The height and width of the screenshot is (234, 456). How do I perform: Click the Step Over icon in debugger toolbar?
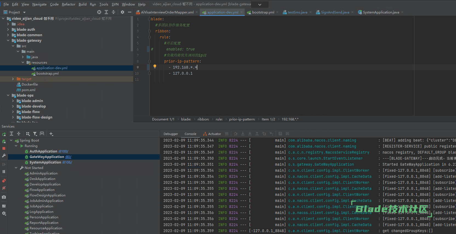[x=236, y=134]
